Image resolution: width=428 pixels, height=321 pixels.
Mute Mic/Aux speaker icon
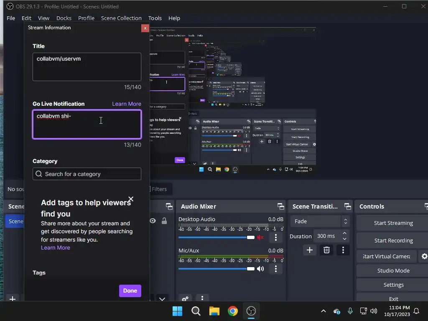260,269
